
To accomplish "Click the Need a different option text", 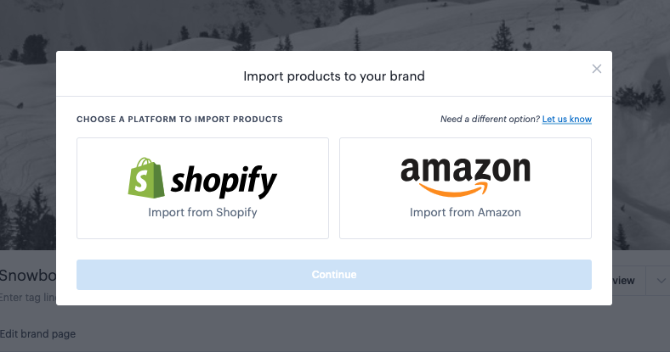I will coord(489,120).
